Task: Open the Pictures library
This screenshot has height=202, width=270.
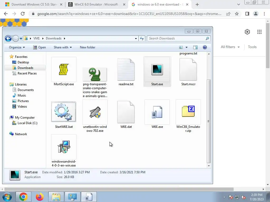Action: (x=23, y=101)
